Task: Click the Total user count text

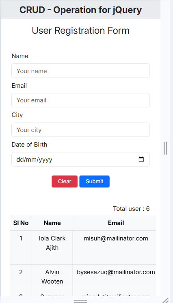Action: 131,209
